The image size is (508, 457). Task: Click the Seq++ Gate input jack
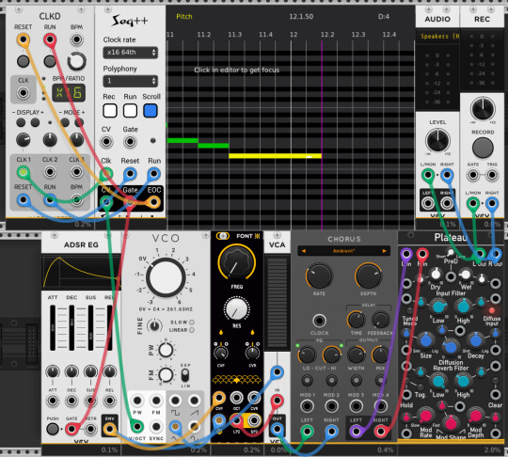[x=130, y=142]
